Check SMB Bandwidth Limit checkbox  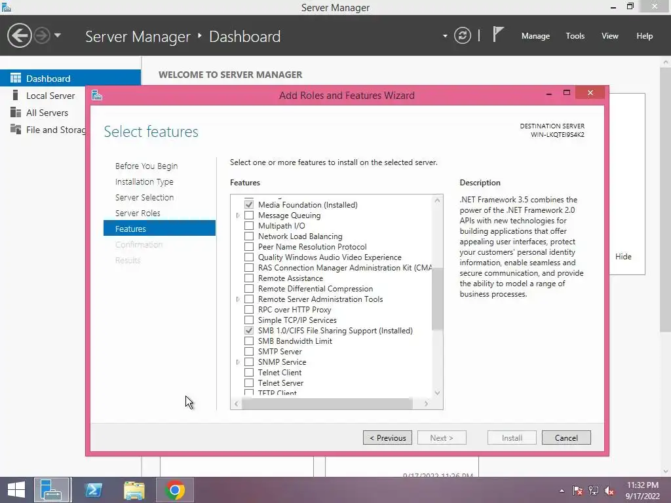coord(248,341)
